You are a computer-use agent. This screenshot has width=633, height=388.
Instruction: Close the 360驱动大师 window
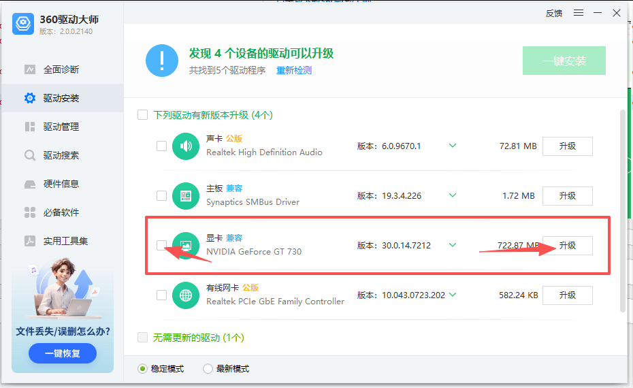617,13
